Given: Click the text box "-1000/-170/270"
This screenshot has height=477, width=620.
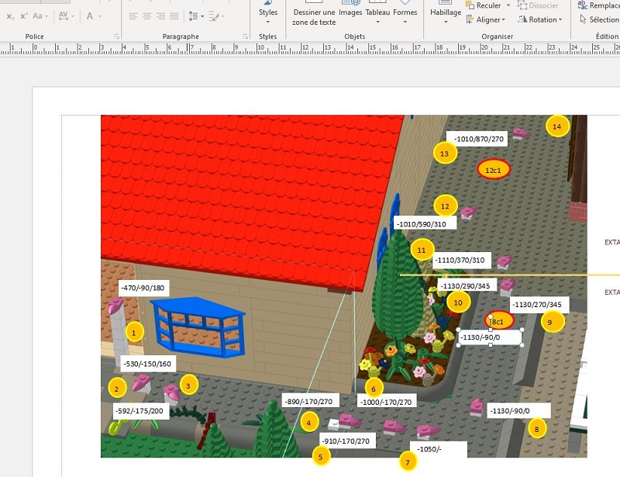Looking at the screenshot, I should click(x=386, y=403).
